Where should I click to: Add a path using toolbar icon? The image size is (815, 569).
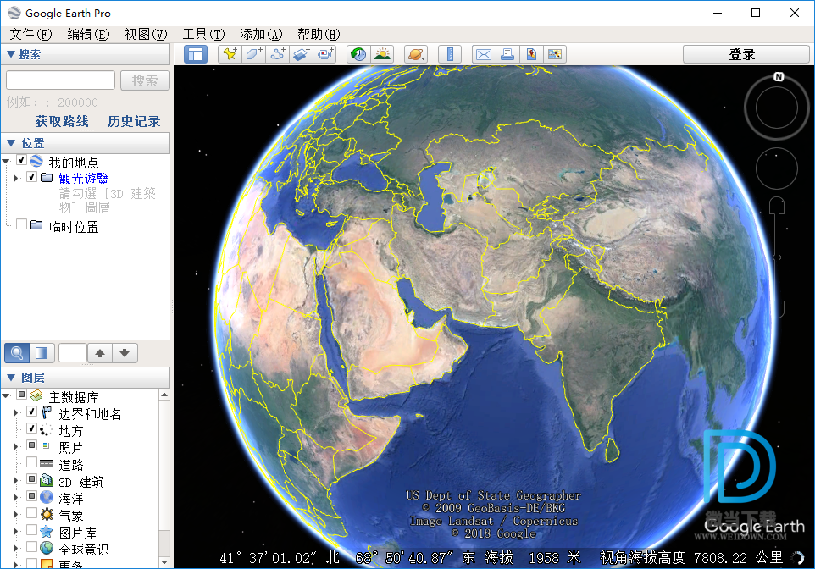pyautogui.click(x=278, y=54)
